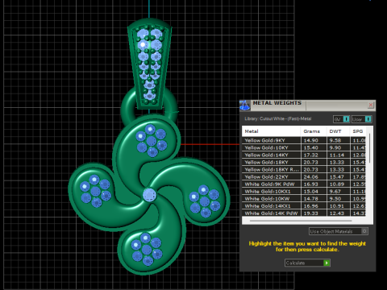Select the Yellow Gold:18KY row

pos(304,162)
